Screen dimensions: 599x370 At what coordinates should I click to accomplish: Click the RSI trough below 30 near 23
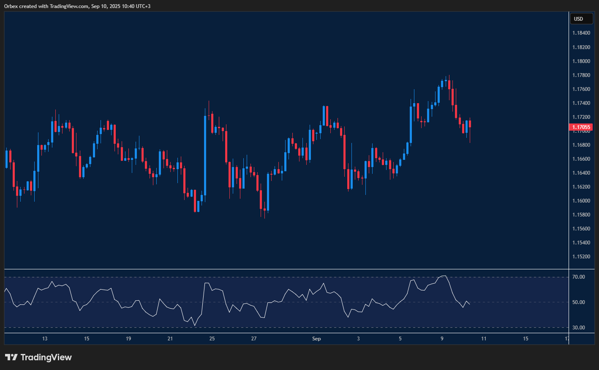pos(195,324)
